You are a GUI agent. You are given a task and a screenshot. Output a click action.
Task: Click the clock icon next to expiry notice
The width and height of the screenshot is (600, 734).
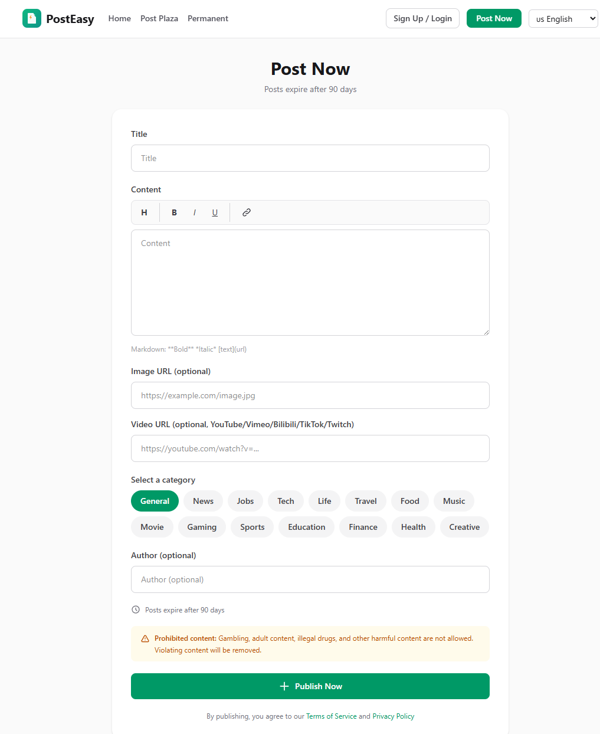pyautogui.click(x=136, y=610)
